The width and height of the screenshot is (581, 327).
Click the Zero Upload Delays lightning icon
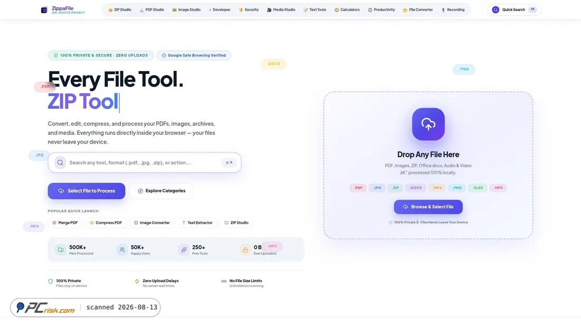point(137,282)
